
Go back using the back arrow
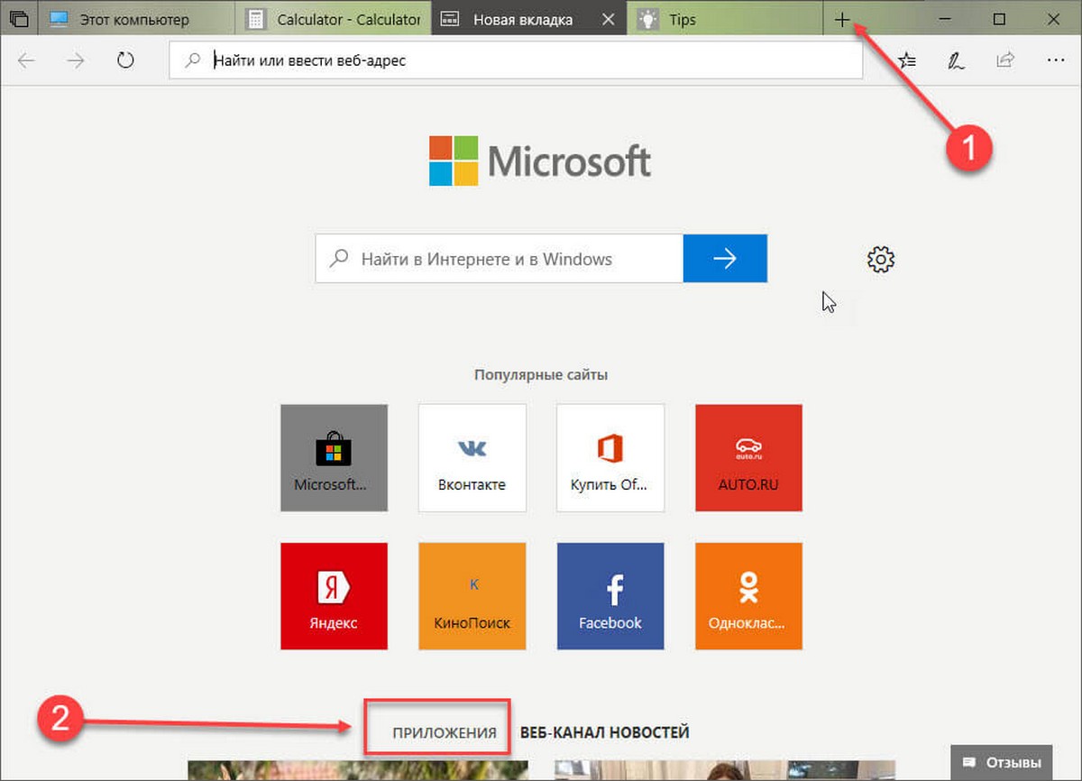click(x=27, y=60)
